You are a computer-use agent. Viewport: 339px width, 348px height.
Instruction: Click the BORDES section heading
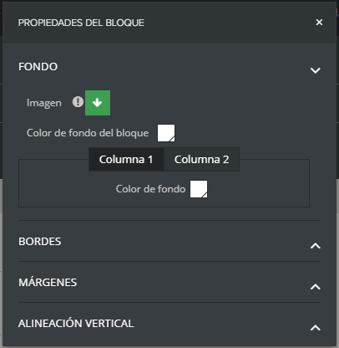pos(40,242)
